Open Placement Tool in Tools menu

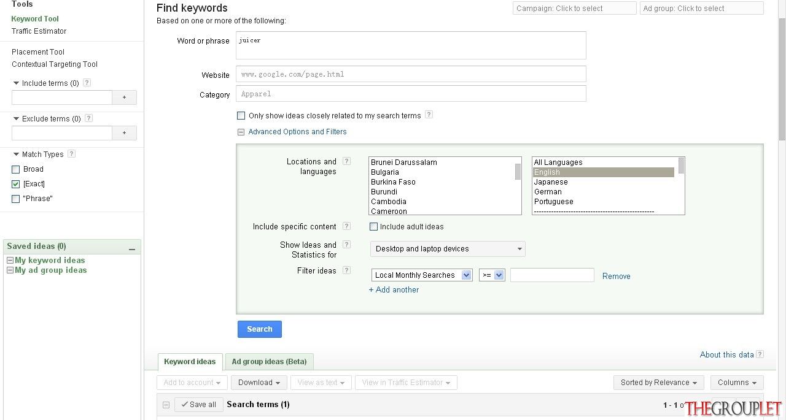click(38, 52)
